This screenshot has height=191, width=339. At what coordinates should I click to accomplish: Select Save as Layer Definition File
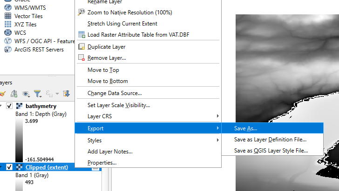[270, 140]
